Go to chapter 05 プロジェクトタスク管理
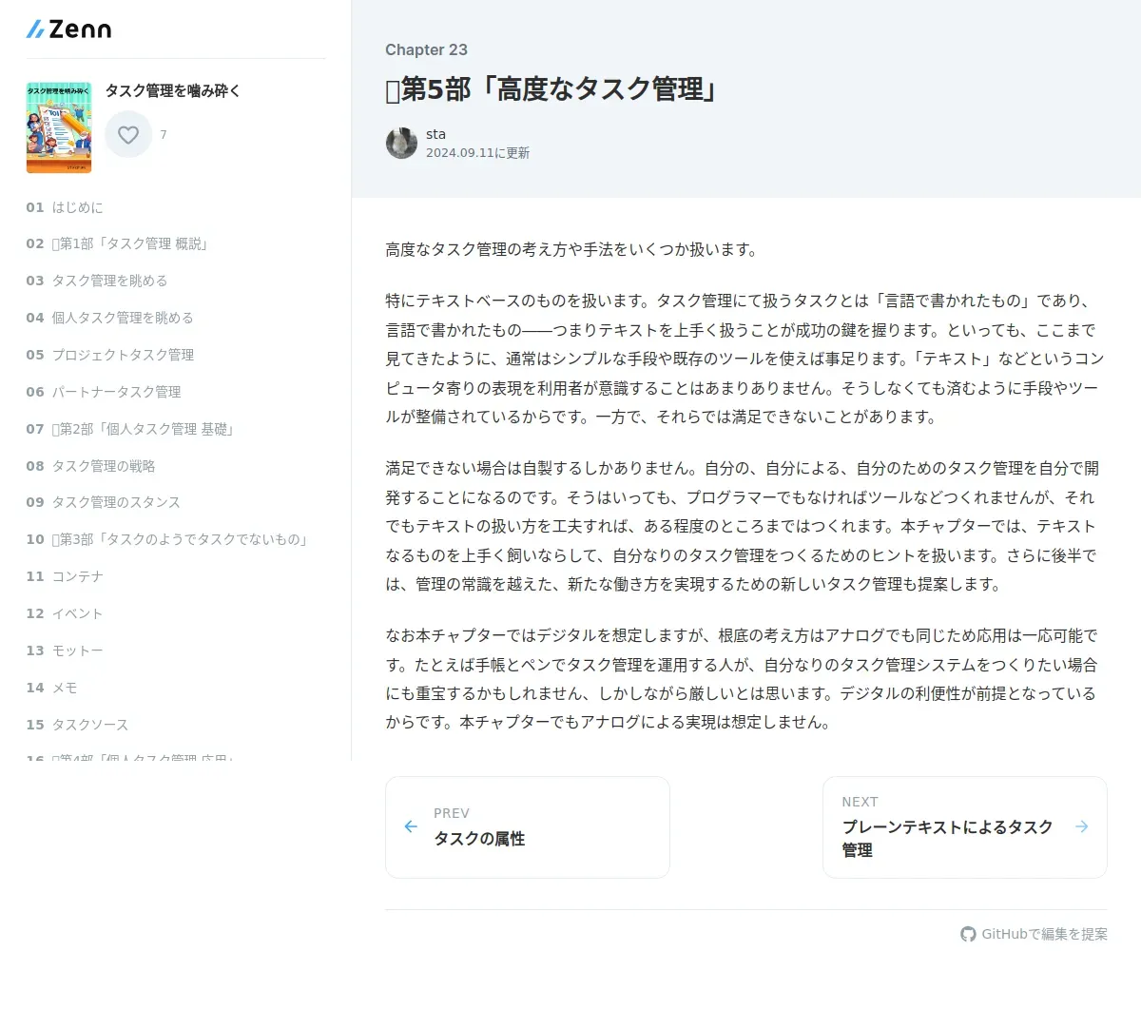This screenshot has width=1141, height=1029. (x=110, y=355)
